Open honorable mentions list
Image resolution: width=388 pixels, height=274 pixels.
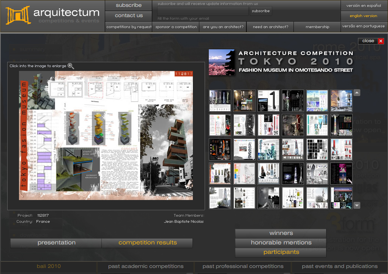(281, 243)
